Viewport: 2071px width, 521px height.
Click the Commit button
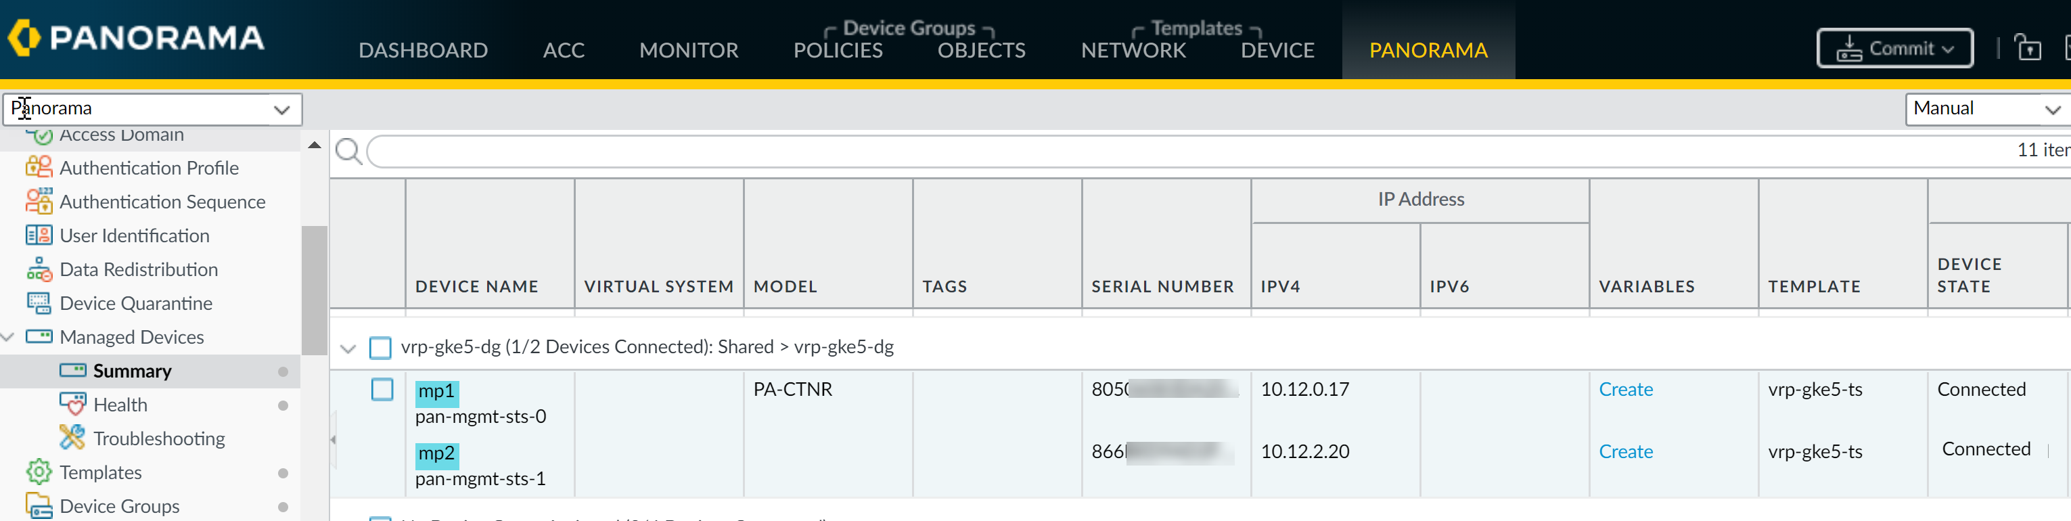1893,48
